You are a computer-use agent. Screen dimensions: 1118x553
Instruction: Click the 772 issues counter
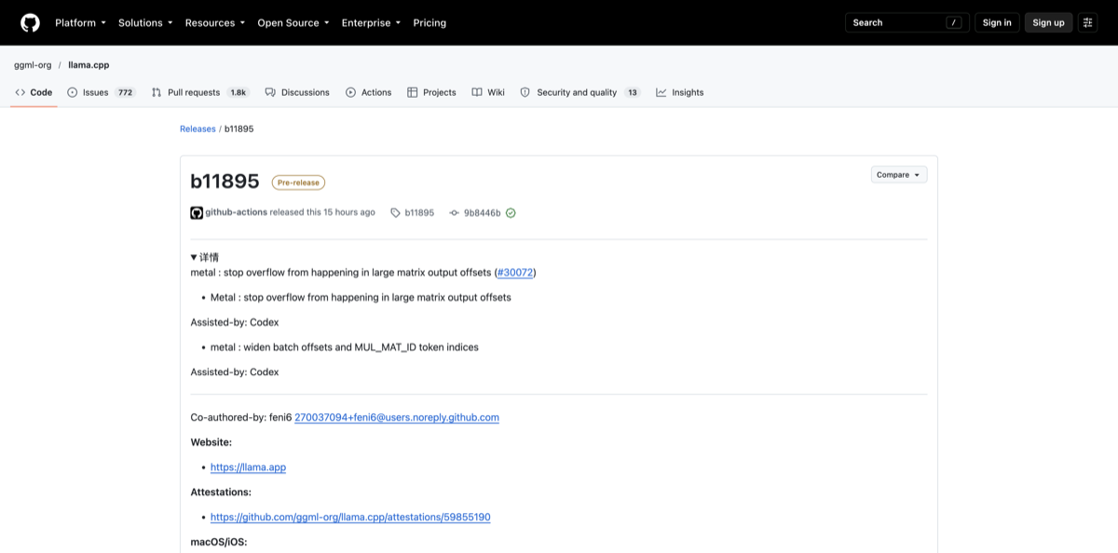pos(125,92)
